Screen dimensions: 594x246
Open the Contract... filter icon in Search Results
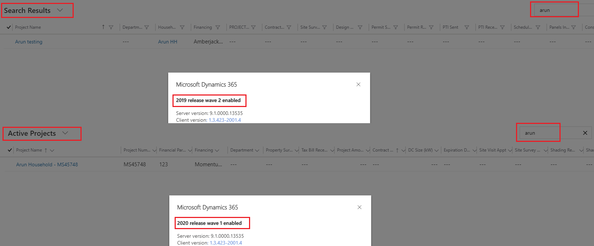[x=289, y=27]
